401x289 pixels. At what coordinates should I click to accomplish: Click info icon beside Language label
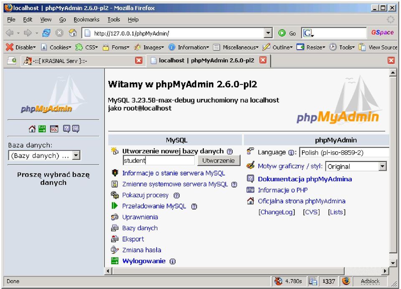(291, 153)
